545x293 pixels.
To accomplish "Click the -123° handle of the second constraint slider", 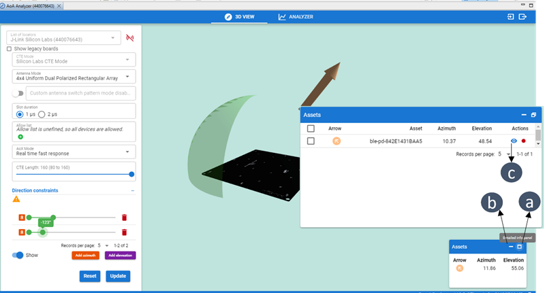I will pos(42,232).
